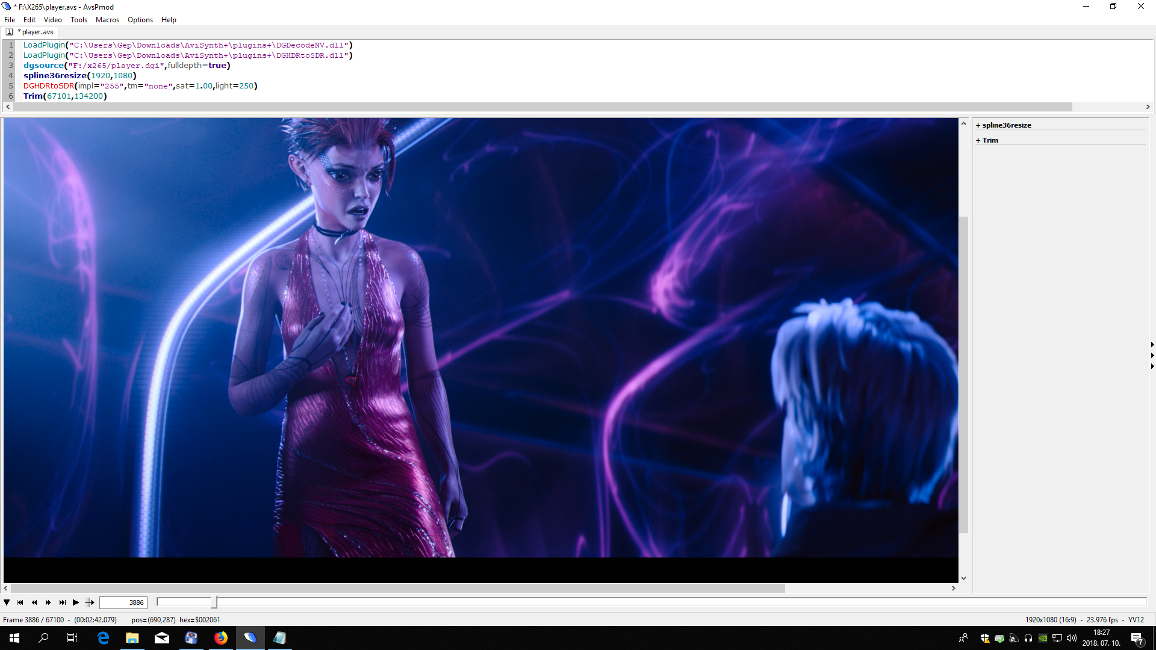This screenshot has height=650, width=1156.
Task: Click the external player arrow icon
Action: tap(90, 602)
